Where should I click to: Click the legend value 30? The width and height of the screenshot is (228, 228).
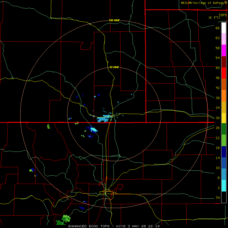point(218,118)
